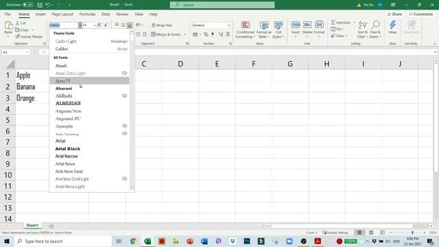Click the Insert cells icon
Image resolution: width=439 pixels, height=247 pixels.
(x=296, y=25)
